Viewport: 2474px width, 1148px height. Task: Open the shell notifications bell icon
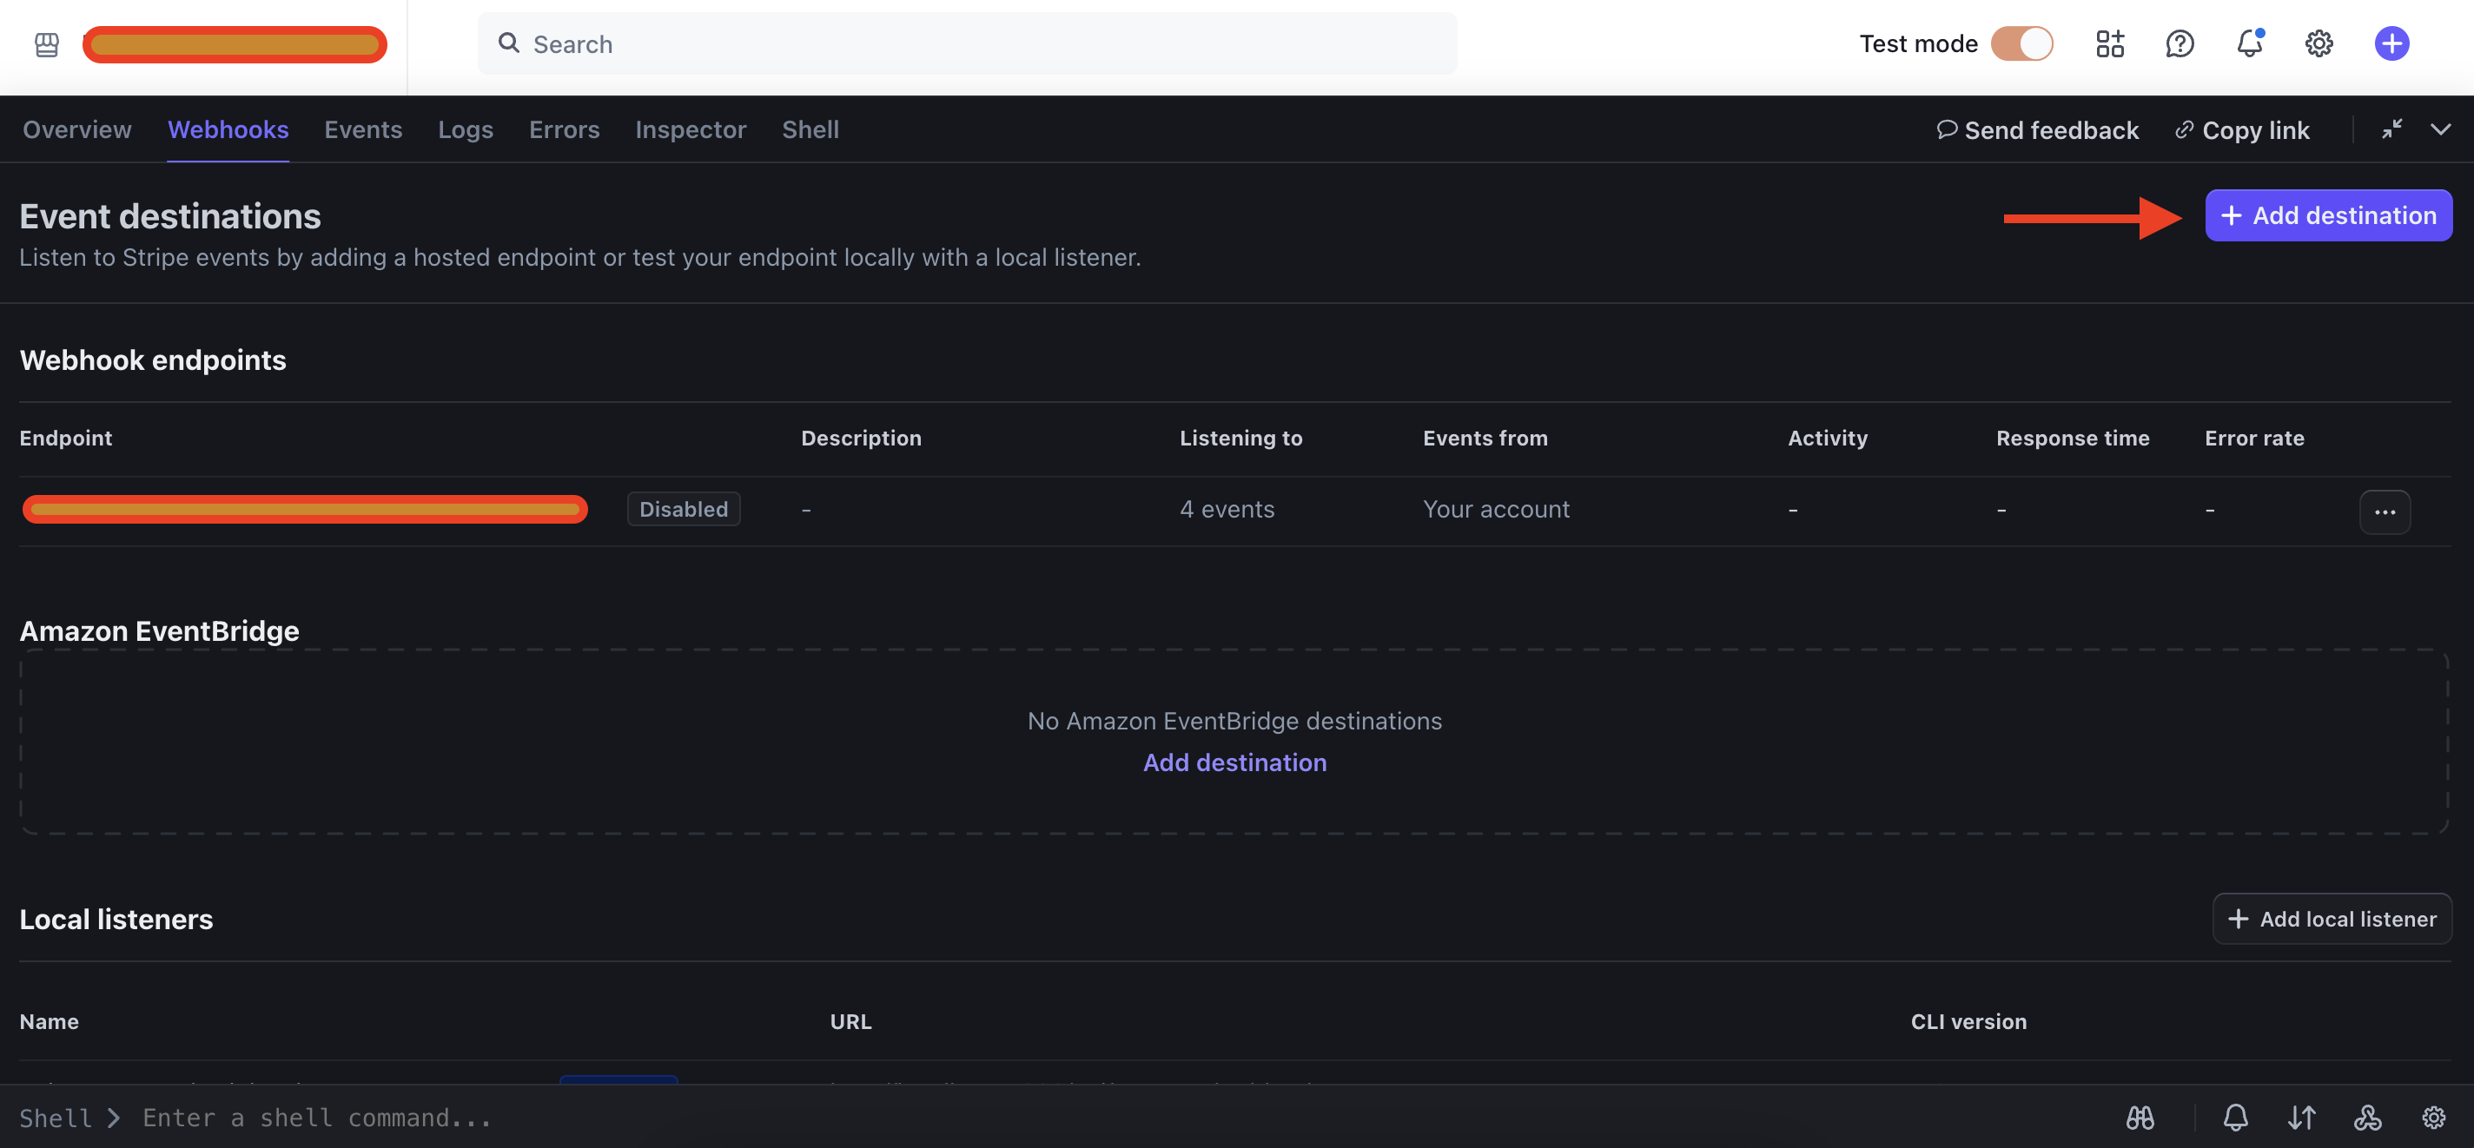point(2236,1118)
